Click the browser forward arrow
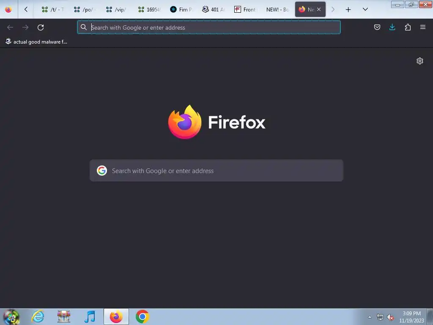The height and width of the screenshot is (325, 433). tap(25, 28)
